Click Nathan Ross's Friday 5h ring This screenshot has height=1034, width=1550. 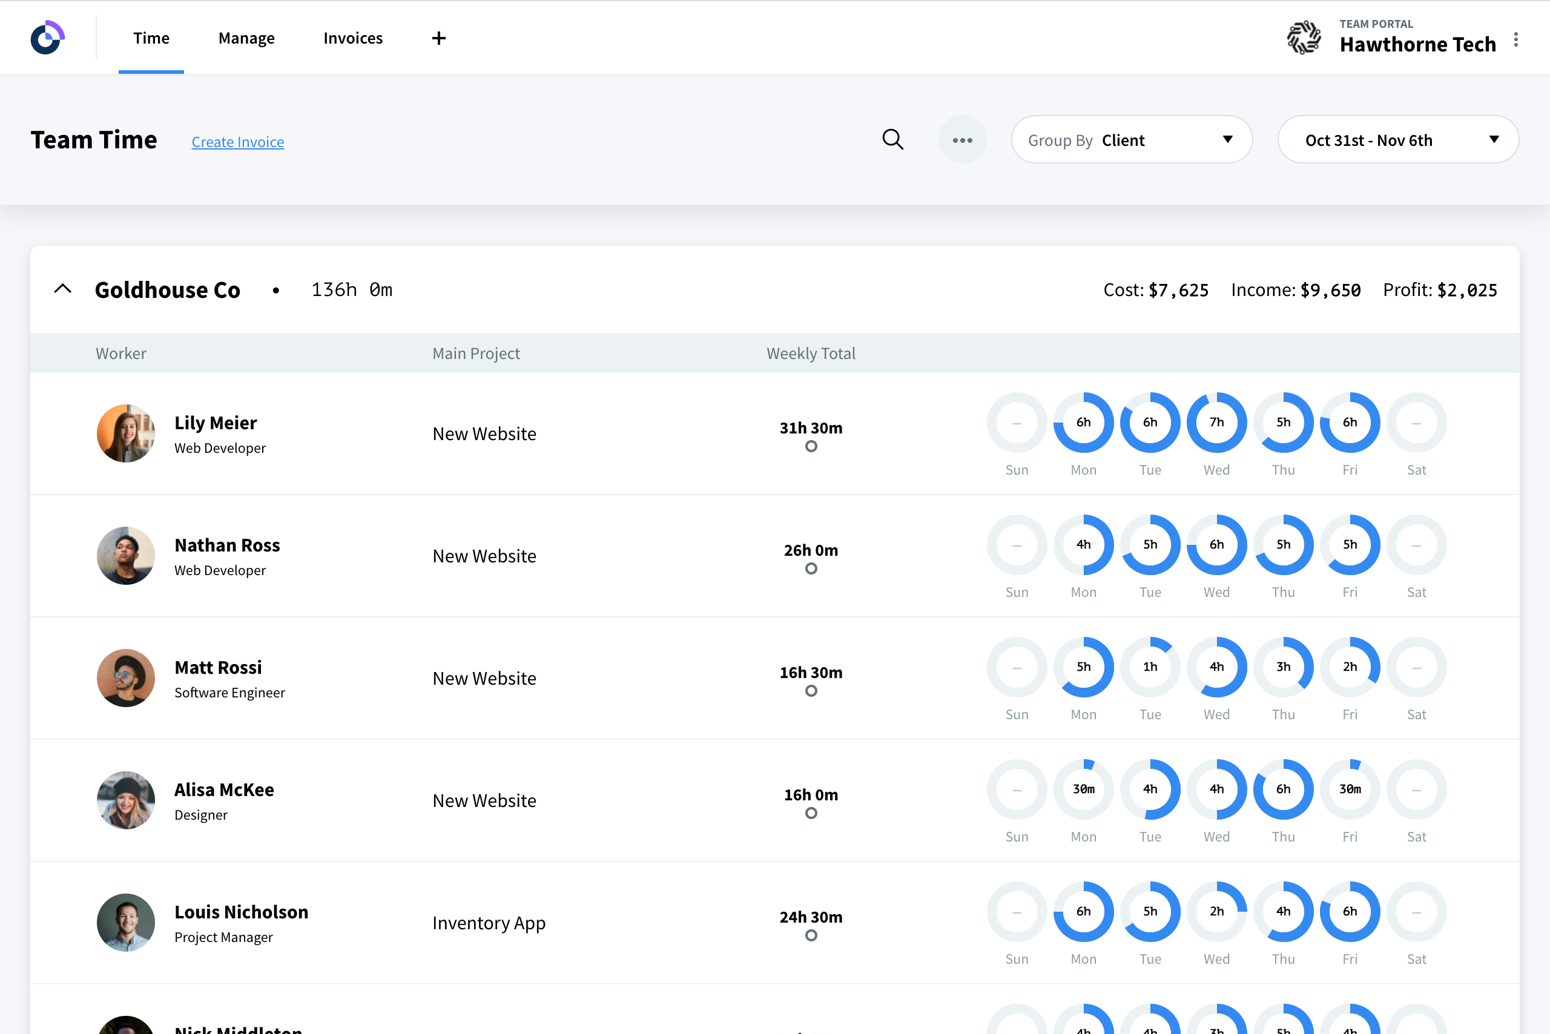click(x=1350, y=545)
